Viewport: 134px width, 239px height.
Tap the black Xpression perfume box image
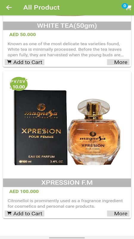pyautogui.click(x=40, y=128)
